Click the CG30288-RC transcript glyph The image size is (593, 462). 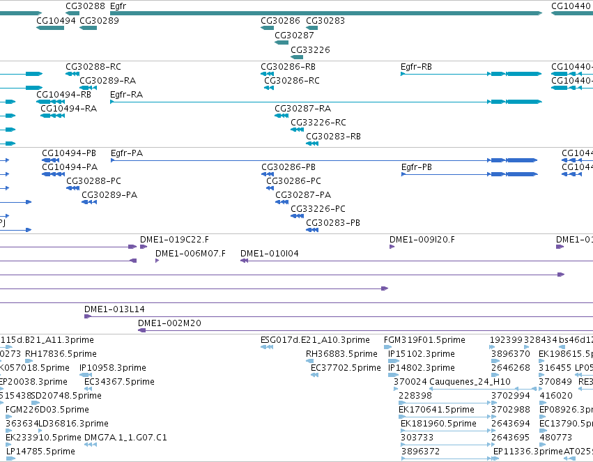pos(72,74)
